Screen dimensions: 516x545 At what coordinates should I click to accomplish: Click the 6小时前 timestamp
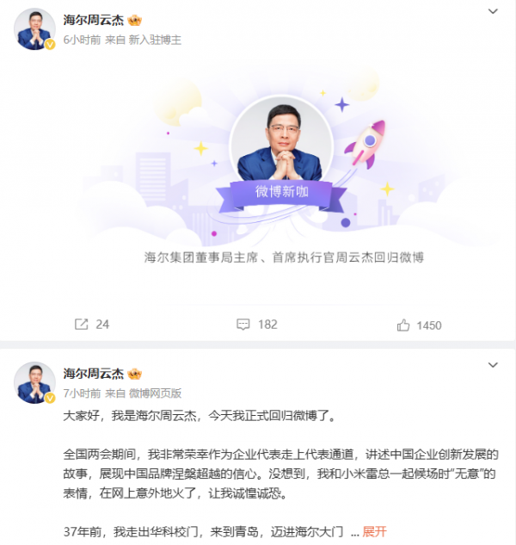click(82, 40)
